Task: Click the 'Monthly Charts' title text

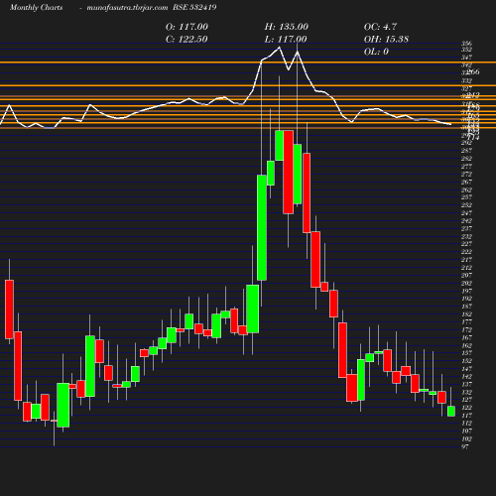Action: point(36,7)
